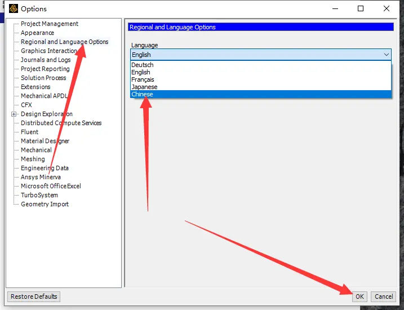Click the Regional and Language Options header bar
The image size is (404, 310).
(x=261, y=27)
